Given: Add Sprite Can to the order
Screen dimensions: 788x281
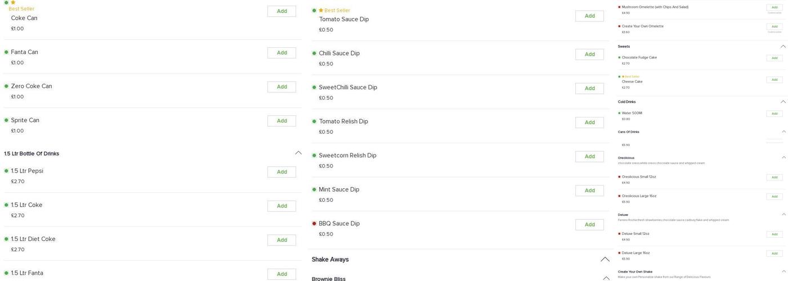Looking at the screenshot, I should [281, 121].
